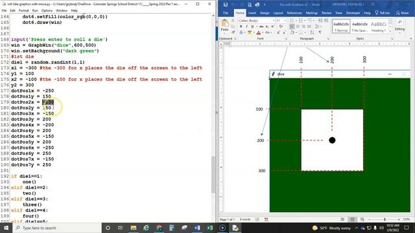Toggle Align Right in Word
415x233 pixels.
(303, 27)
